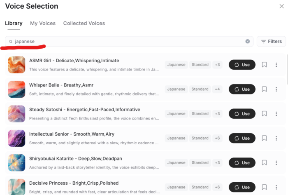Open more options for Intellectual Senior
The image size is (288, 195).
click(276, 138)
